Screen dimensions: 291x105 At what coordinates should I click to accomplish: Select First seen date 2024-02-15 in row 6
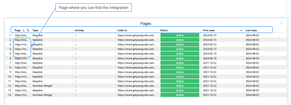point(210,58)
